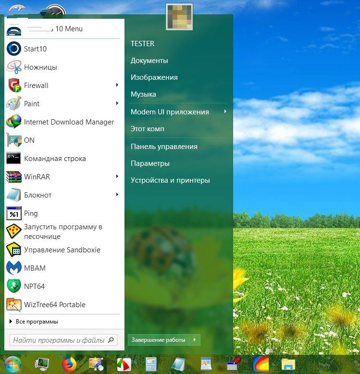Run the Ping shortcut
Viewport: 360px width, 374px height.
click(x=31, y=213)
